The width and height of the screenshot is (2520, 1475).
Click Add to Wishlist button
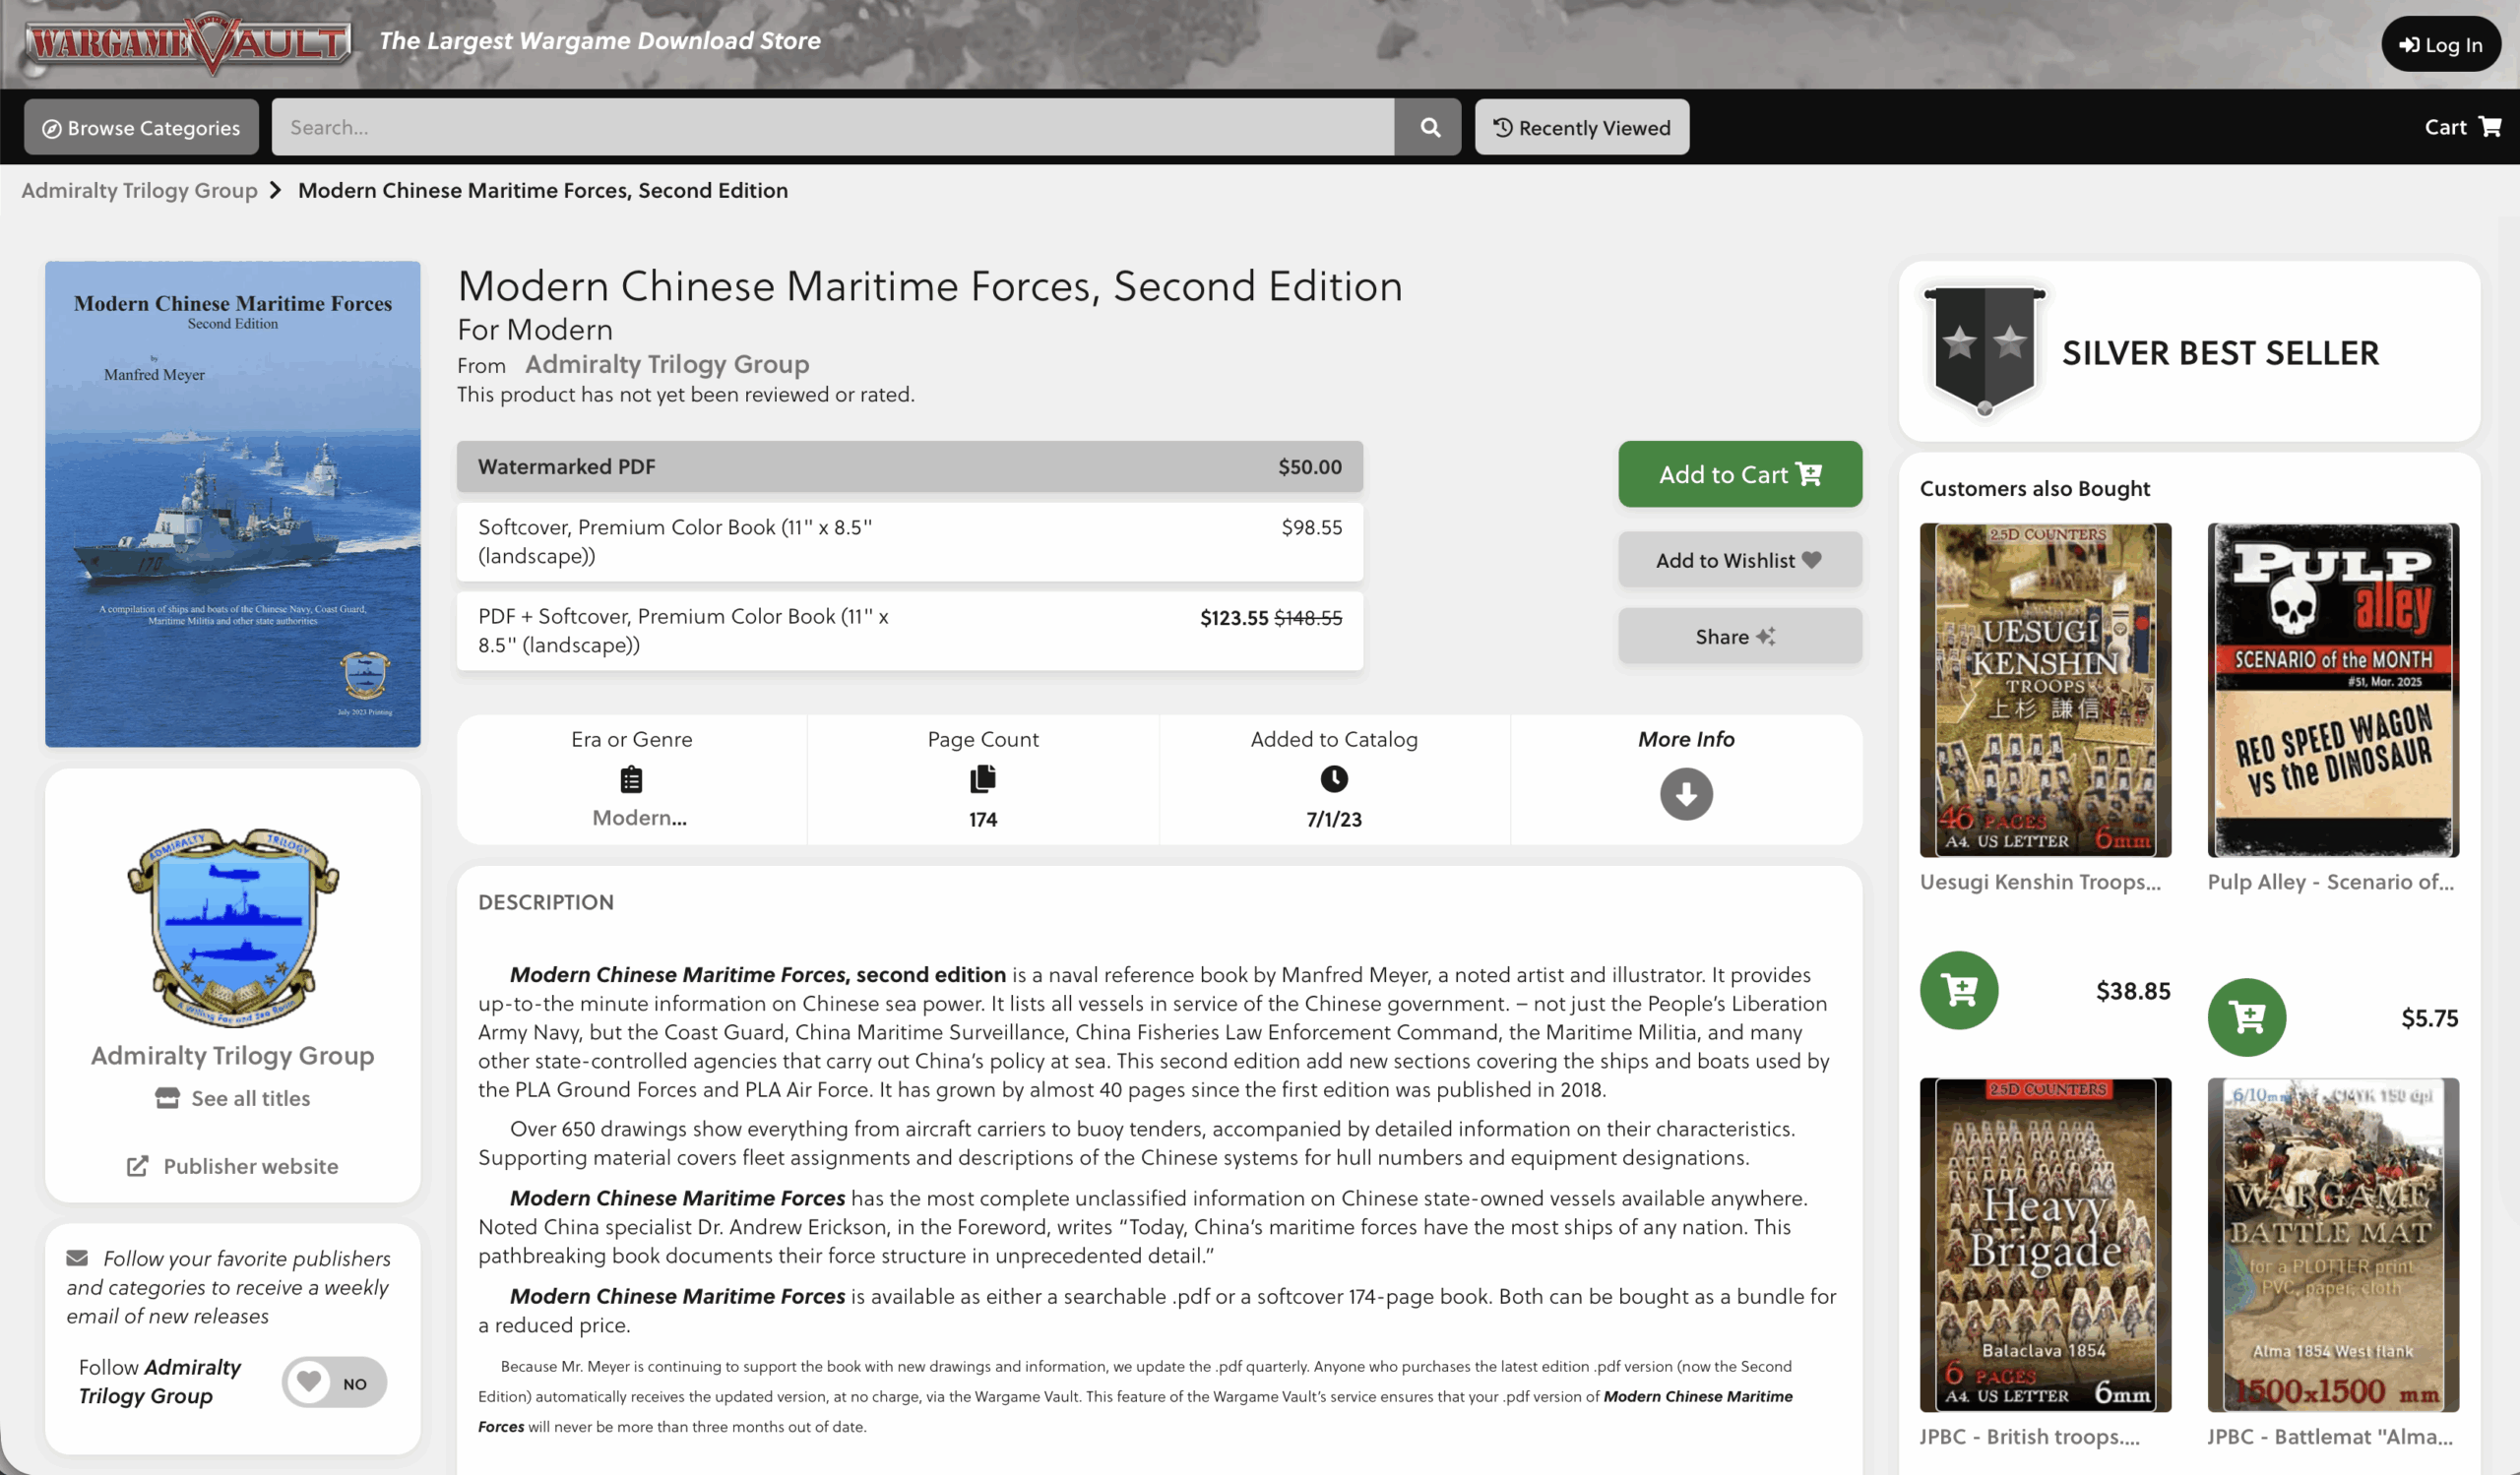(1739, 561)
